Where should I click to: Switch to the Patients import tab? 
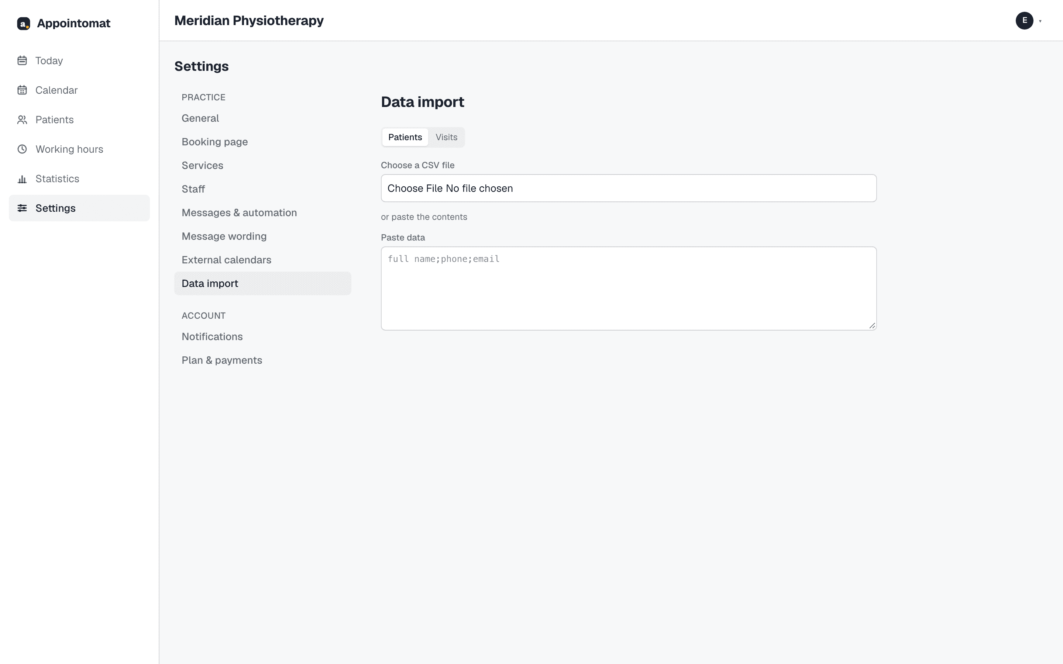point(405,137)
